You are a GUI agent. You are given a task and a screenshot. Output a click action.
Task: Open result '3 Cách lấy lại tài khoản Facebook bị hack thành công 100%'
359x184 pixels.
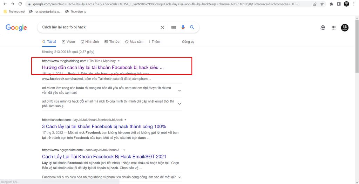pyautogui.click(x=104, y=127)
